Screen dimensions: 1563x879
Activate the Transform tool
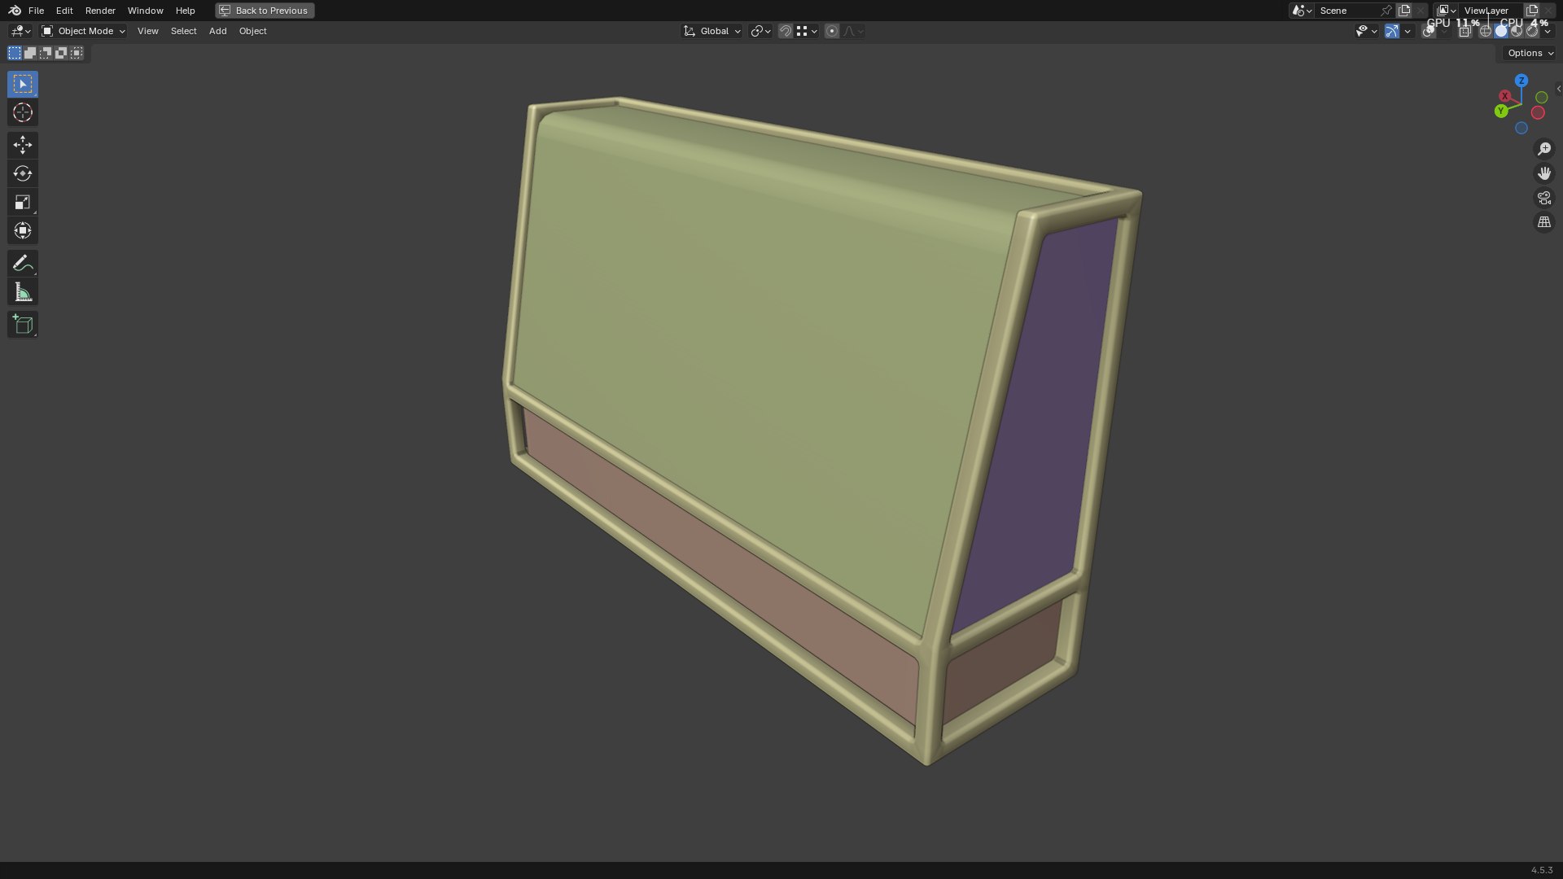point(23,230)
